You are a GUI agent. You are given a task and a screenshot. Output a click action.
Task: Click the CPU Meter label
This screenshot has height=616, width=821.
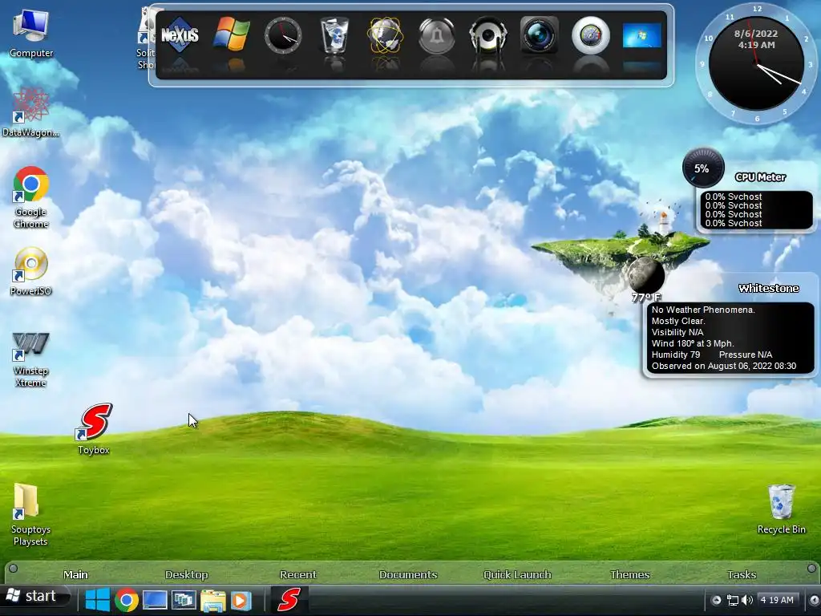pos(760,177)
